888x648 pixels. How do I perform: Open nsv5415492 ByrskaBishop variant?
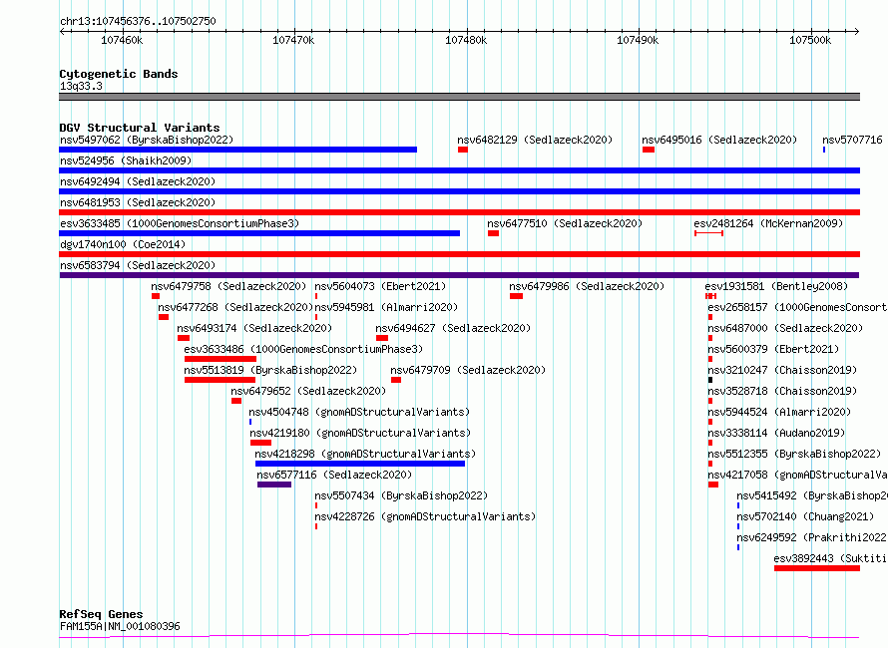[812, 495]
